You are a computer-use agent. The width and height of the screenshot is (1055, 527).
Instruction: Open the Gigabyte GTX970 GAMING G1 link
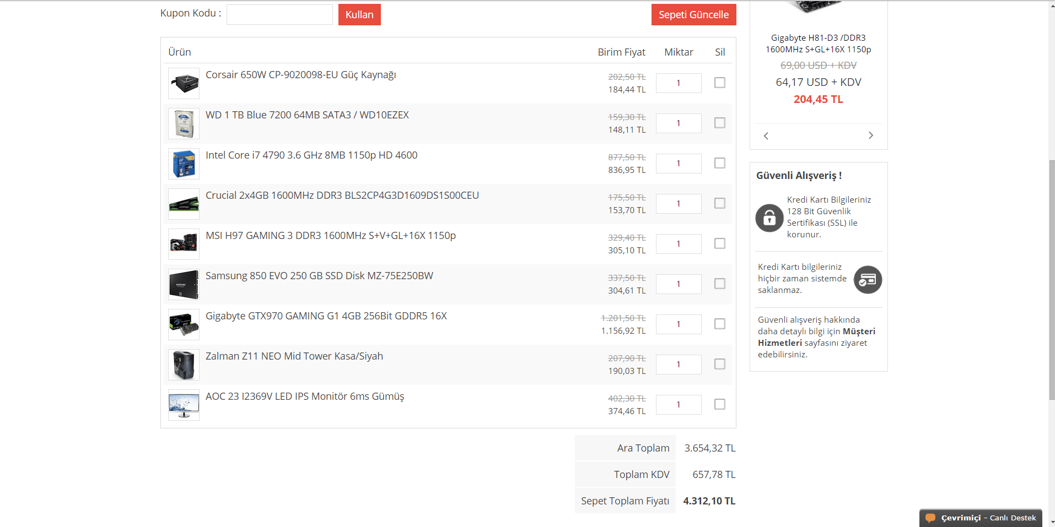(x=326, y=316)
